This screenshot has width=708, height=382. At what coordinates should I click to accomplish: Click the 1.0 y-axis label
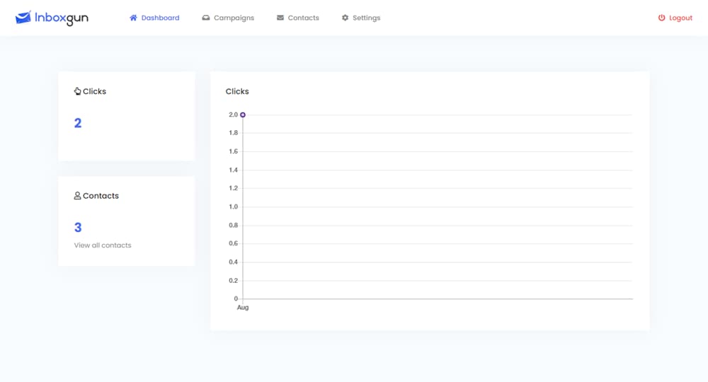[233, 207]
